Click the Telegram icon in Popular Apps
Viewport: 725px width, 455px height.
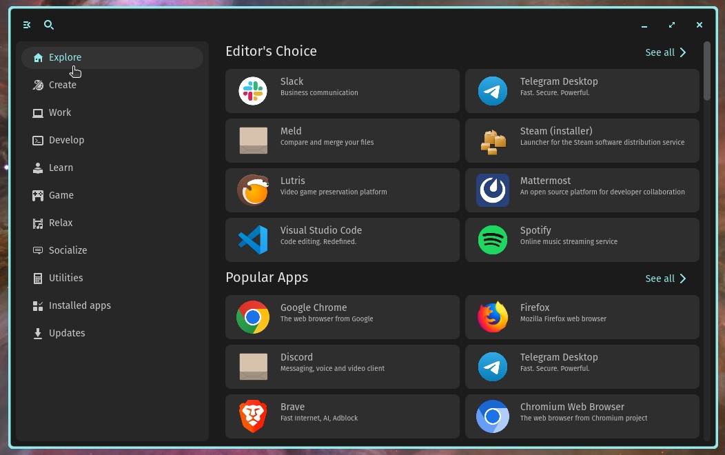point(493,367)
